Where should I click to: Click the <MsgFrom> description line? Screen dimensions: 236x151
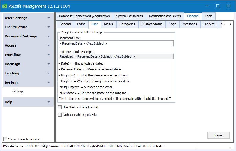[94, 75]
